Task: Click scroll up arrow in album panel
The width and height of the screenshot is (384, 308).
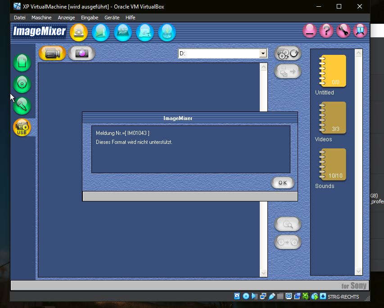Action: pyautogui.click(x=358, y=53)
